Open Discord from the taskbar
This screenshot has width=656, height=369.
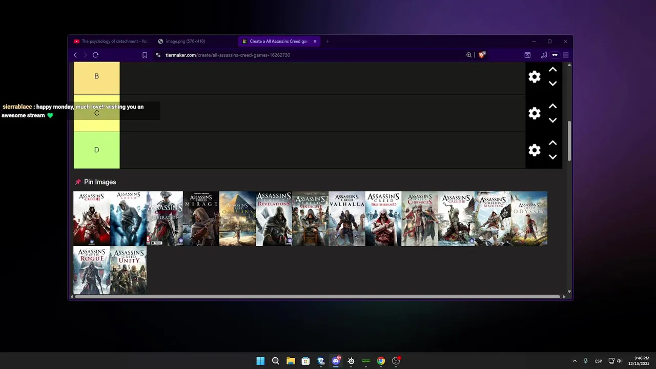coord(336,361)
